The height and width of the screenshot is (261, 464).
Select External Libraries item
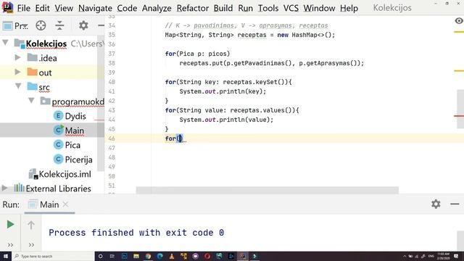click(x=58, y=188)
